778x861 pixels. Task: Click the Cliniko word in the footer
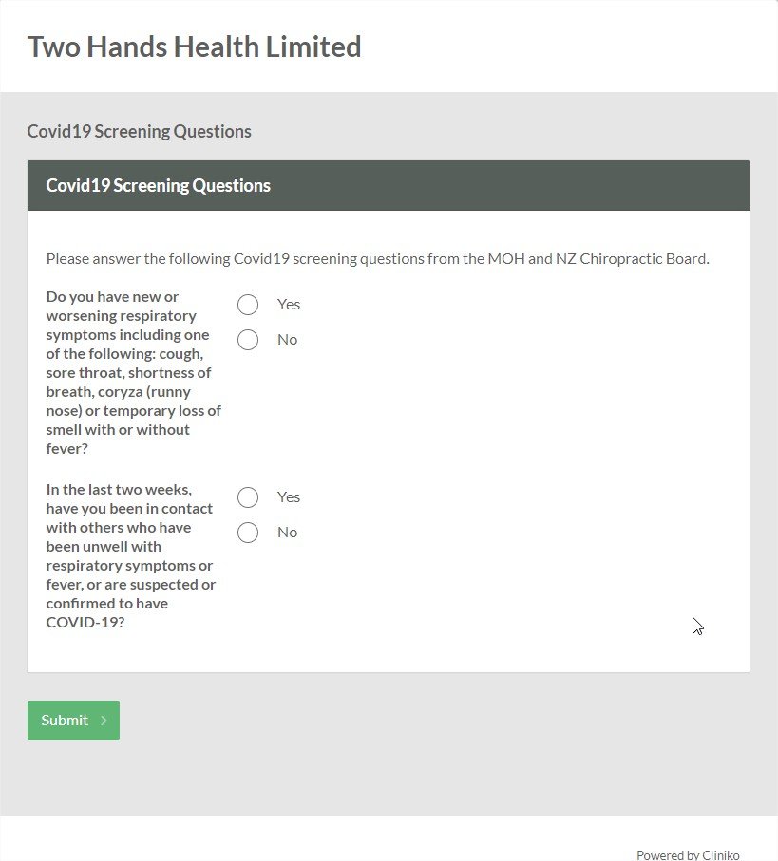coord(718,854)
